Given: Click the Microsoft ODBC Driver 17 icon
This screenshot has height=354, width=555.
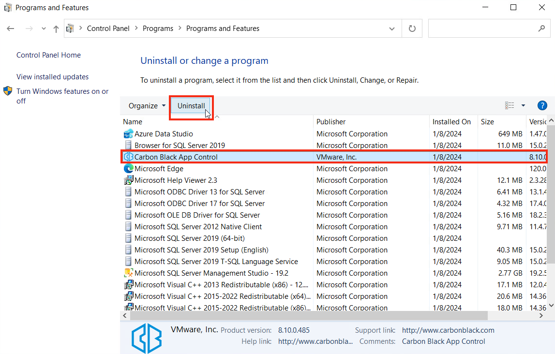Looking at the screenshot, I should click(129, 204).
